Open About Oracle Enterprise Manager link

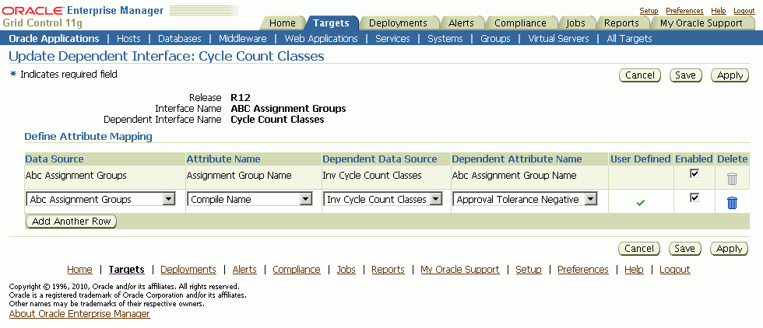tap(79, 314)
